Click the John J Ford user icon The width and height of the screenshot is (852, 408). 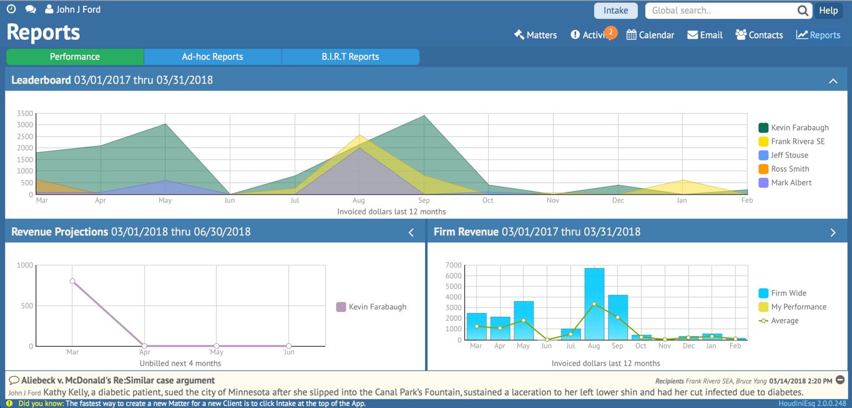(49, 9)
